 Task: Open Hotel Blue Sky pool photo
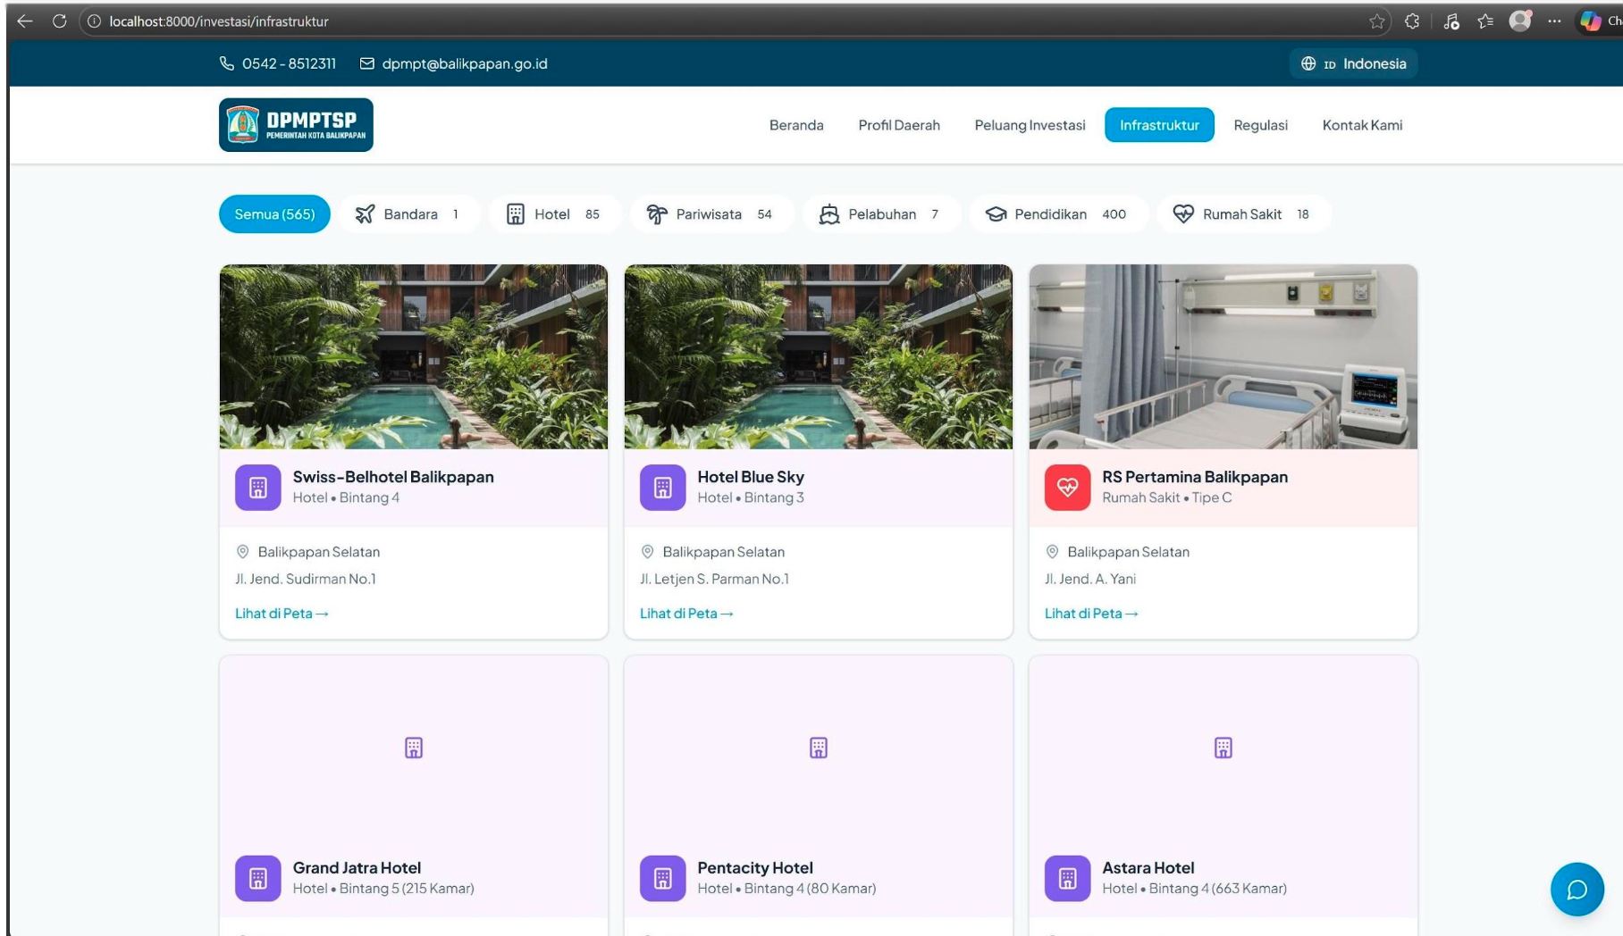(819, 356)
